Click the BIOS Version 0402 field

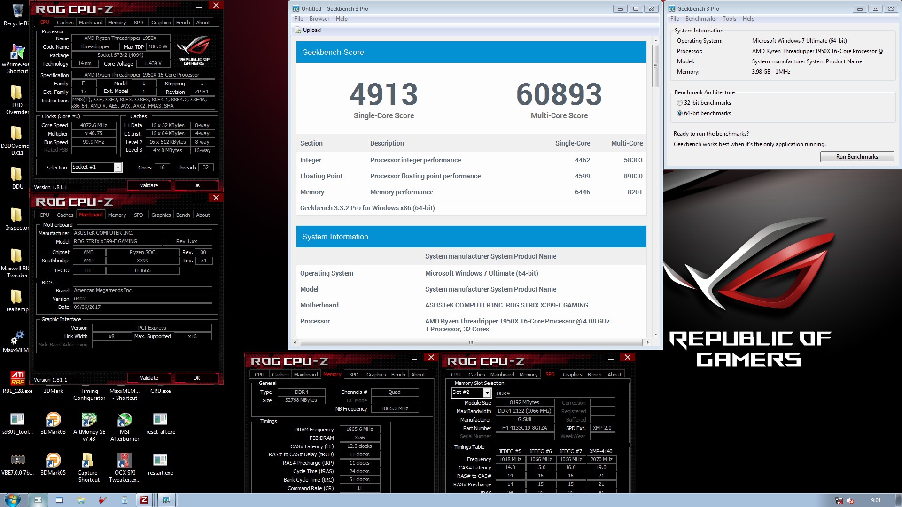coord(142,299)
